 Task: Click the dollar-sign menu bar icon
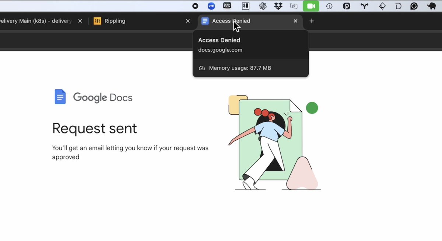[x=245, y=6]
